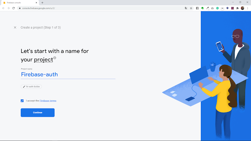Image resolution: width=251 pixels, height=141 pixels.
Task: Open the Facebook-style extension icon
Action: pyautogui.click(x=197, y=8)
